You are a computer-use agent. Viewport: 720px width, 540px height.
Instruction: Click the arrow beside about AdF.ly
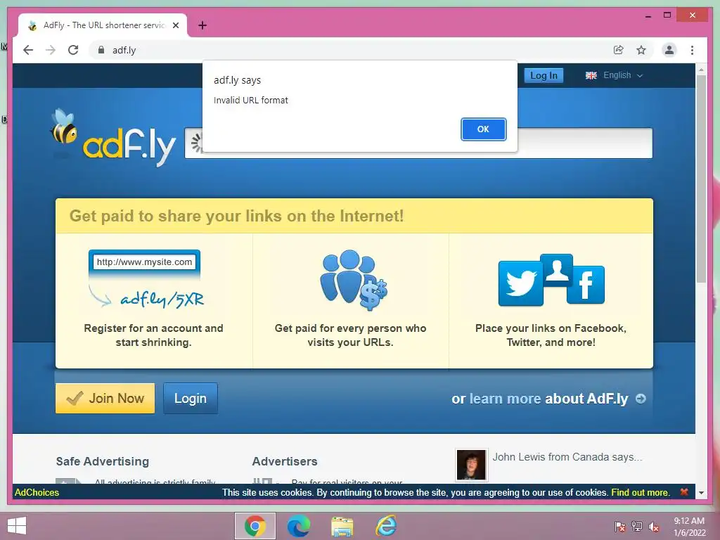click(x=641, y=399)
